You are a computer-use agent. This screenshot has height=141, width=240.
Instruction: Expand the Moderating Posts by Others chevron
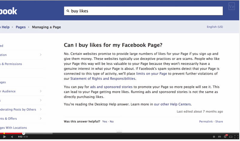click(x=40, y=109)
